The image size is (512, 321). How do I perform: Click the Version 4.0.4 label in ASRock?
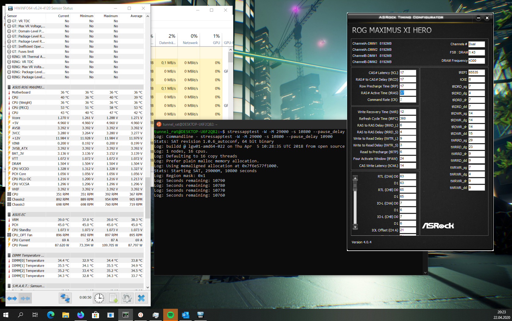point(361,242)
